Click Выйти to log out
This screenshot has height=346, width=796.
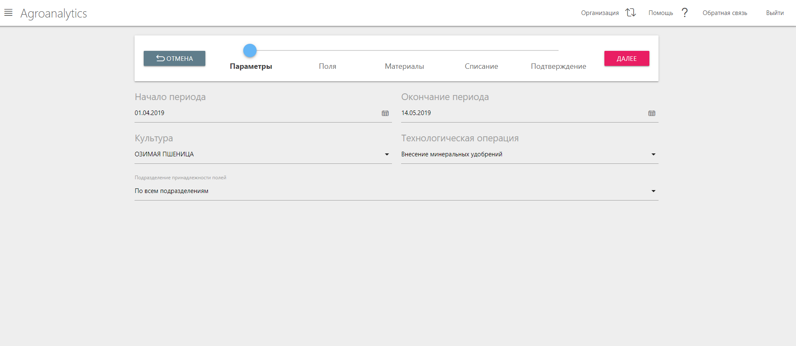[x=775, y=13]
